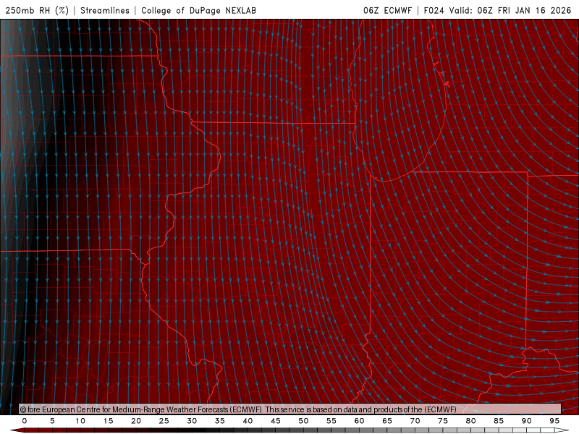Image resolution: width=579 pixels, height=434 pixels.
Task: Click the "50" label on color scale
Action: (303, 421)
